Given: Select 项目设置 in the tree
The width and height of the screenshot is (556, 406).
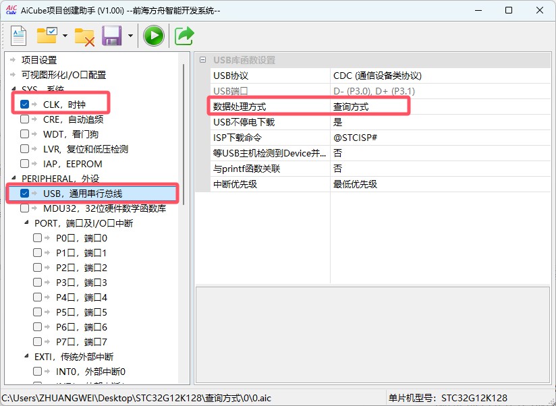Looking at the screenshot, I should tap(39, 60).
